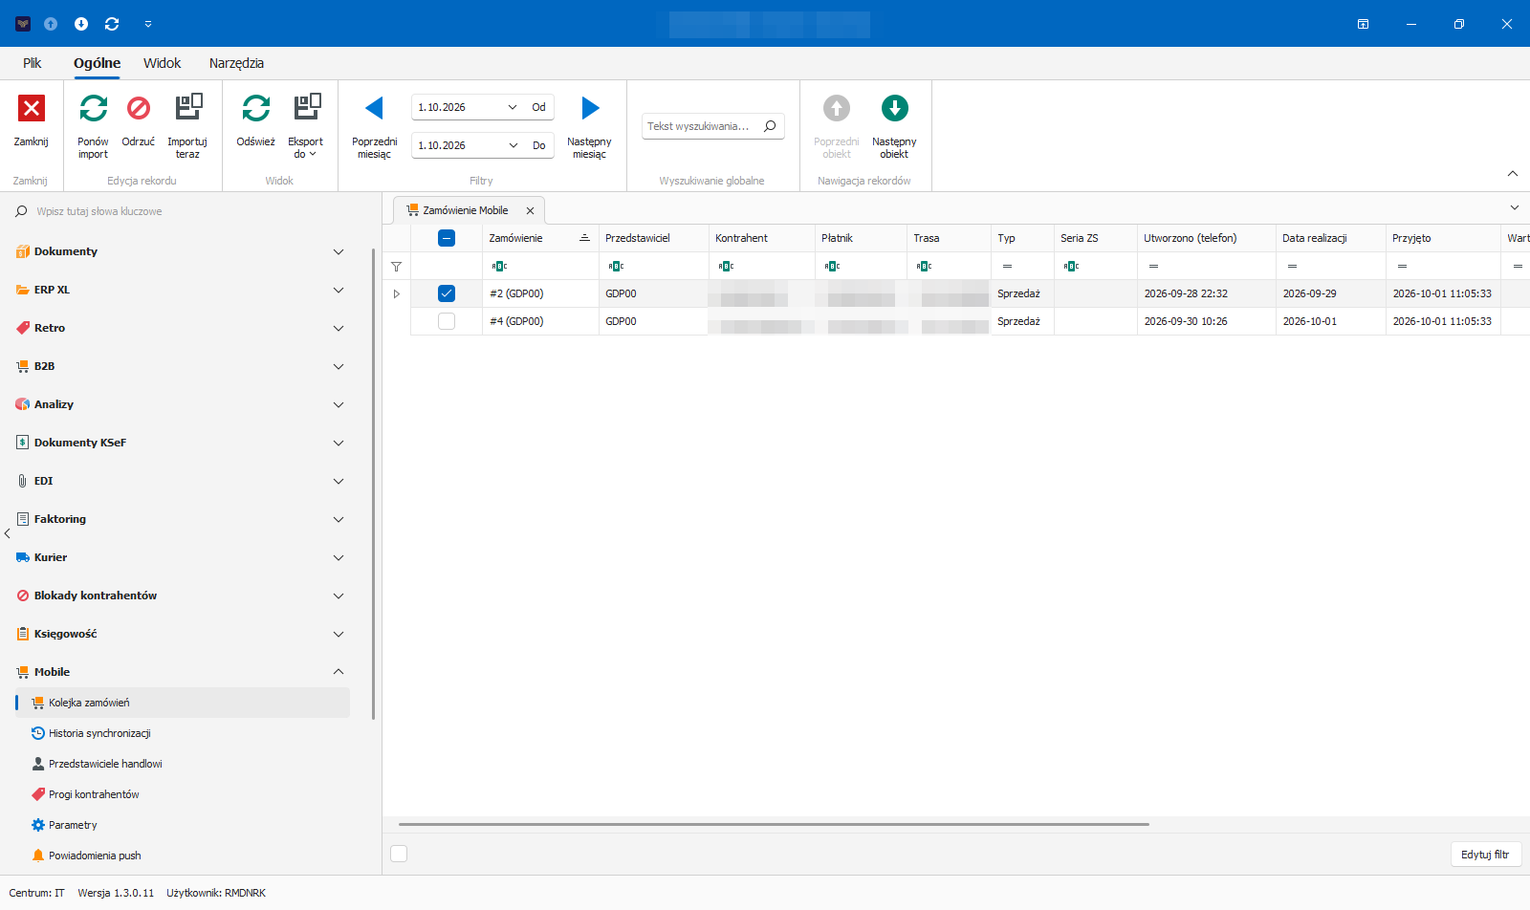The width and height of the screenshot is (1530, 910).
Task: Switch to the Widok ribbon tab
Action: 162,63
